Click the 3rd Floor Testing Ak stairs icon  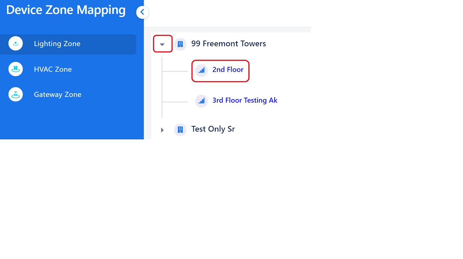pyautogui.click(x=202, y=101)
